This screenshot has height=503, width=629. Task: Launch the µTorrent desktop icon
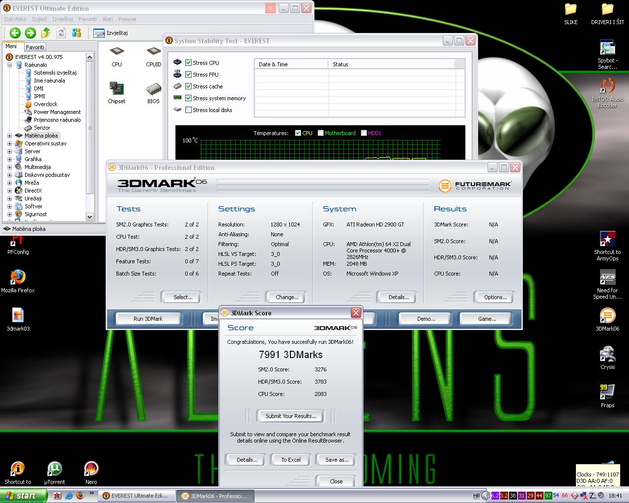[x=55, y=473]
